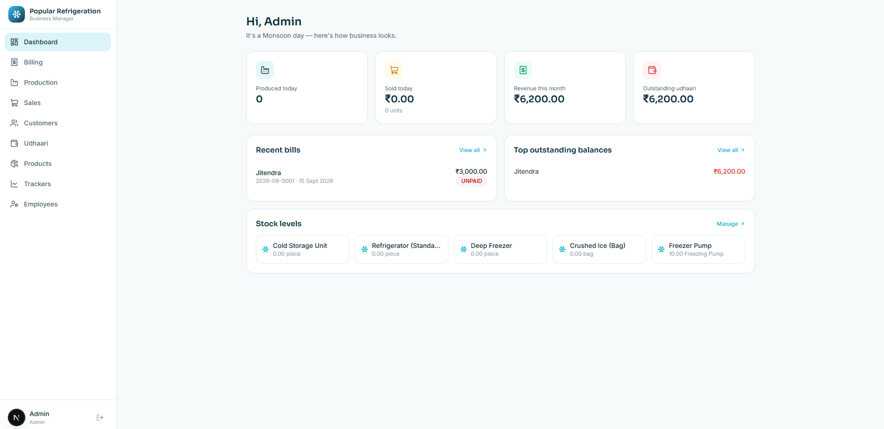884x429 pixels.
Task: Click the Admin avatar circle
Action: (x=17, y=417)
